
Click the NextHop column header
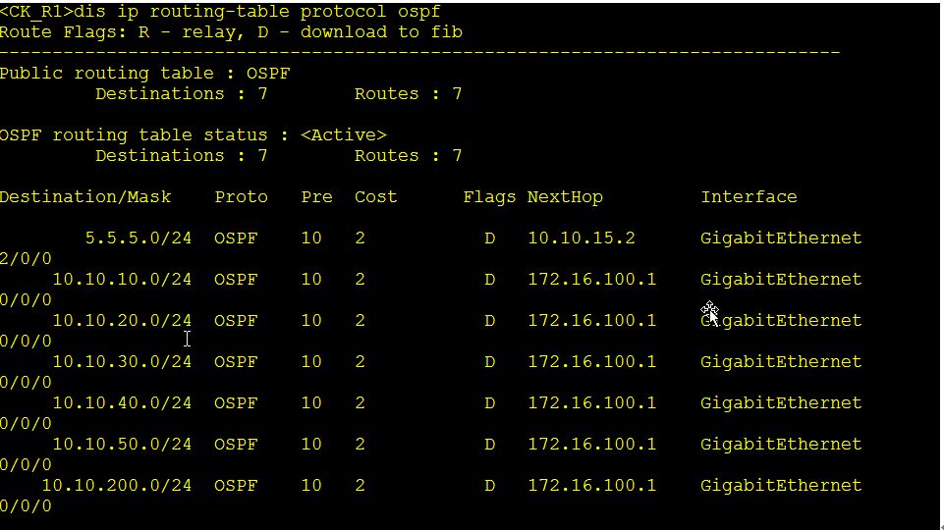(565, 197)
